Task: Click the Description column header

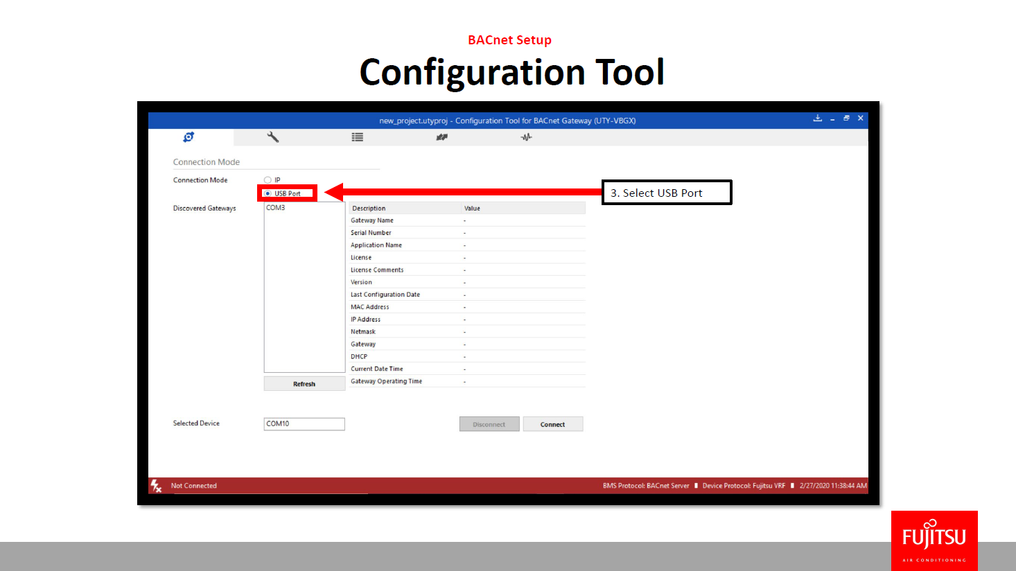Action: [x=405, y=208]
